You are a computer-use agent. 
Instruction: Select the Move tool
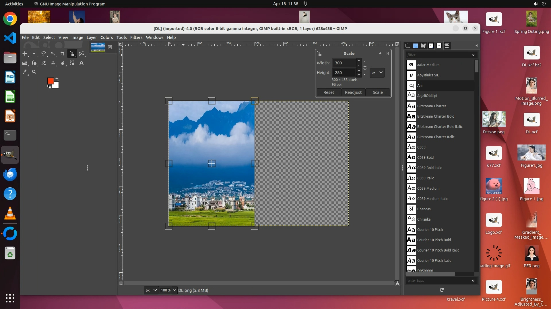[x=25, y=54]
